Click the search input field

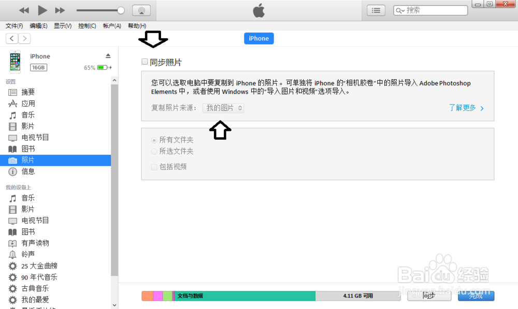click(430, 10)
